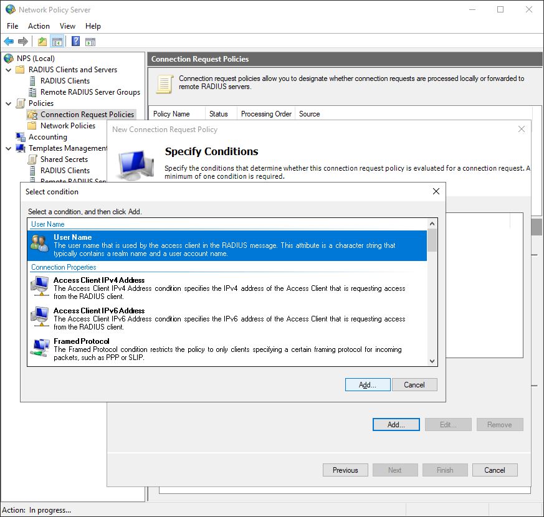
Task: Close the New Connection Request Policy wizard
Action: click(x=521, y=130)
